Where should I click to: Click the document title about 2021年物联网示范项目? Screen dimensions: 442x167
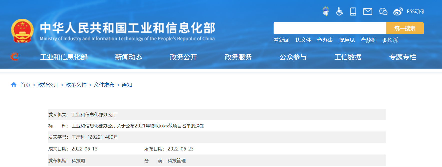[x=138, y=126]
